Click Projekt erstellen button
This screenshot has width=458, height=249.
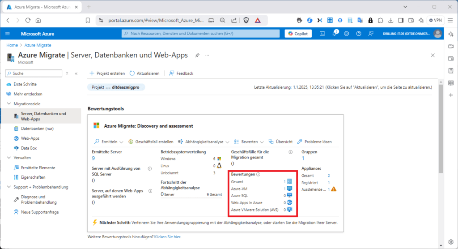pyautogui.click(x=107, y=73)
